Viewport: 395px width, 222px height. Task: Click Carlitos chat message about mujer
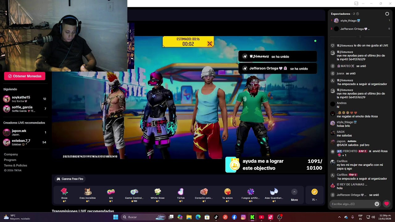(x=360, y=167)
